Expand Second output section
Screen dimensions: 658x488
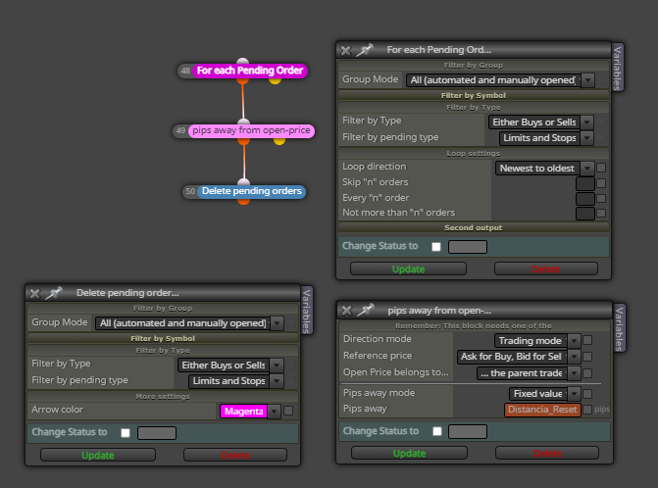coord(474,227)
